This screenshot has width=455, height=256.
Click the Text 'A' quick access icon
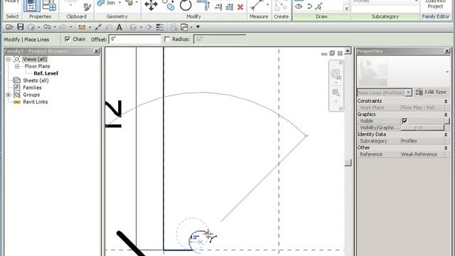click(x=119, y=27)
